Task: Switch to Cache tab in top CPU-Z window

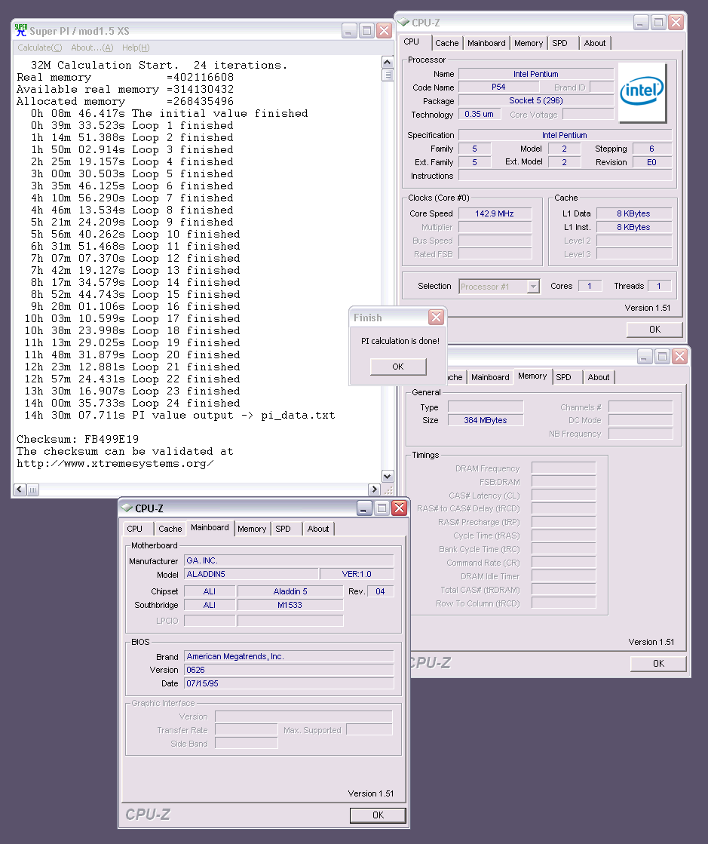Action: (447, 43)
